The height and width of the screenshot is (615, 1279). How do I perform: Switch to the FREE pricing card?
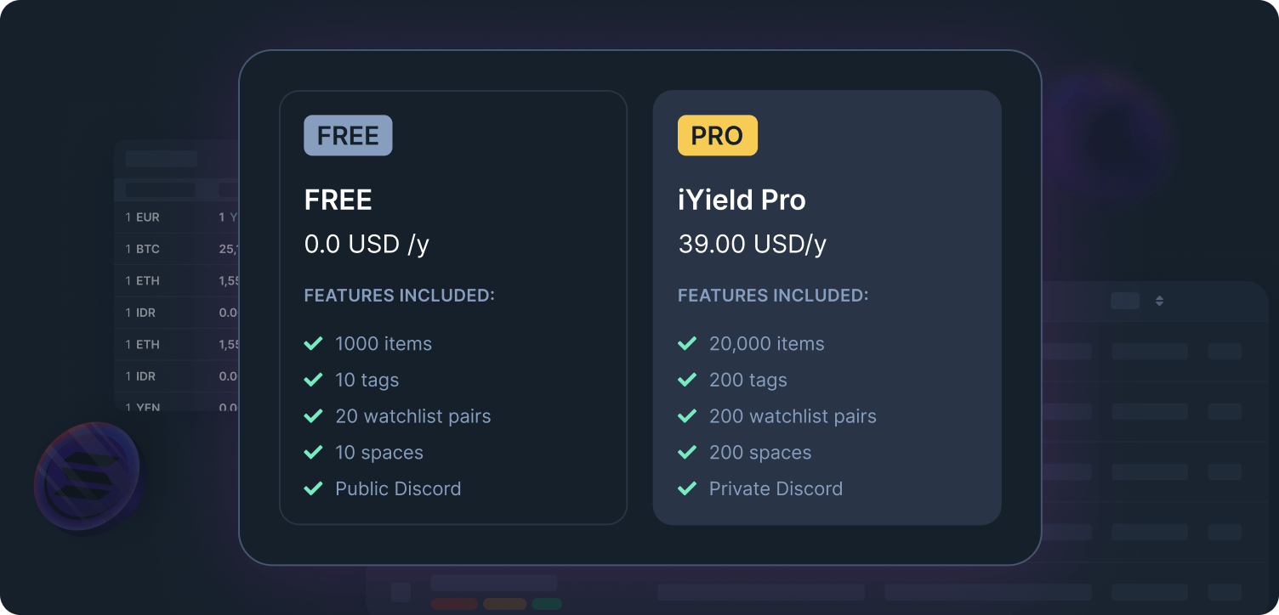coord(453,306)
